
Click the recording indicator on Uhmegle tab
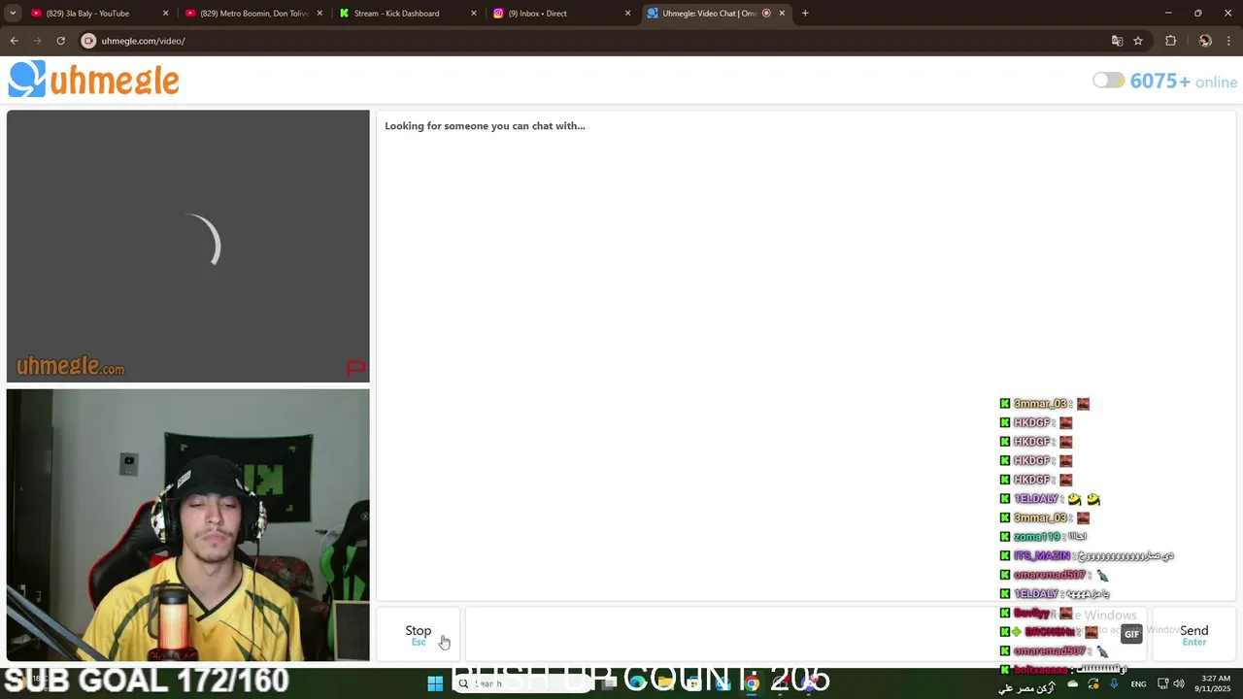tap(766, 14)
